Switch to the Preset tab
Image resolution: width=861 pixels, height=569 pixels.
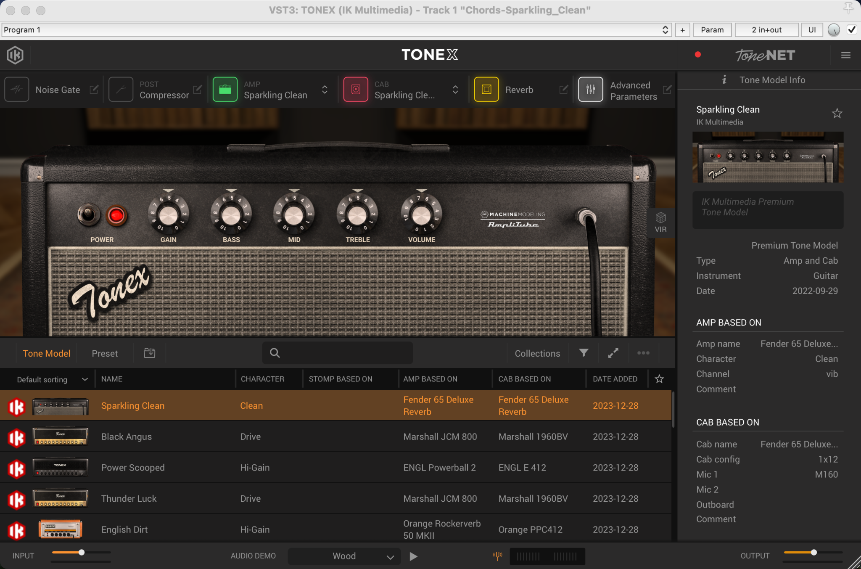click(105, 353)
